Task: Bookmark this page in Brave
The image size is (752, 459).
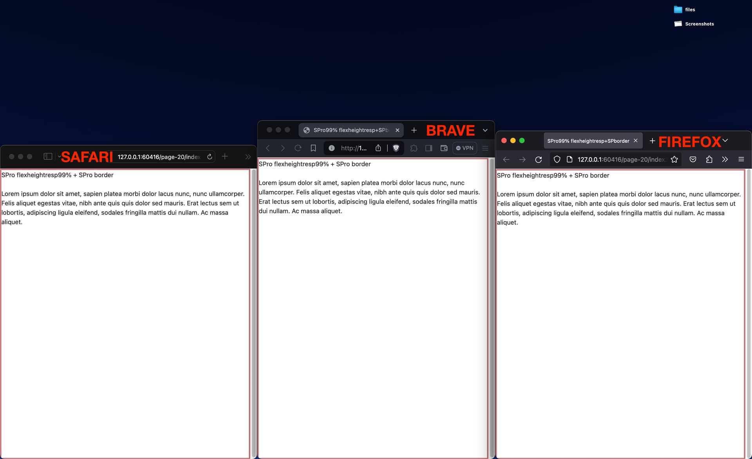Action: pyautogui.click(x=313, y=148)
